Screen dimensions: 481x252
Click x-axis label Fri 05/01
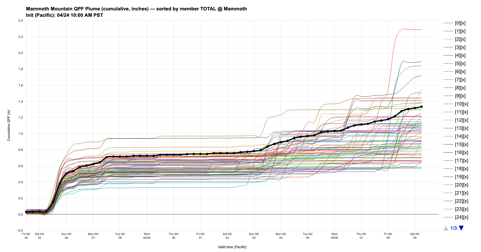[200, 236]
